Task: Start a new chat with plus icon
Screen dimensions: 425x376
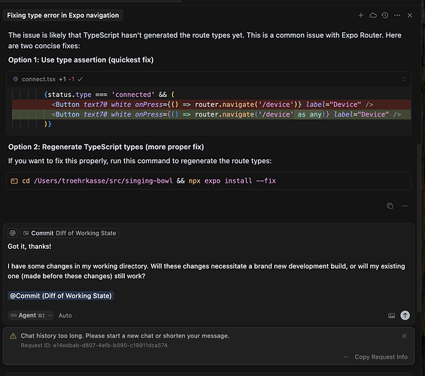Action: [361, 16]
